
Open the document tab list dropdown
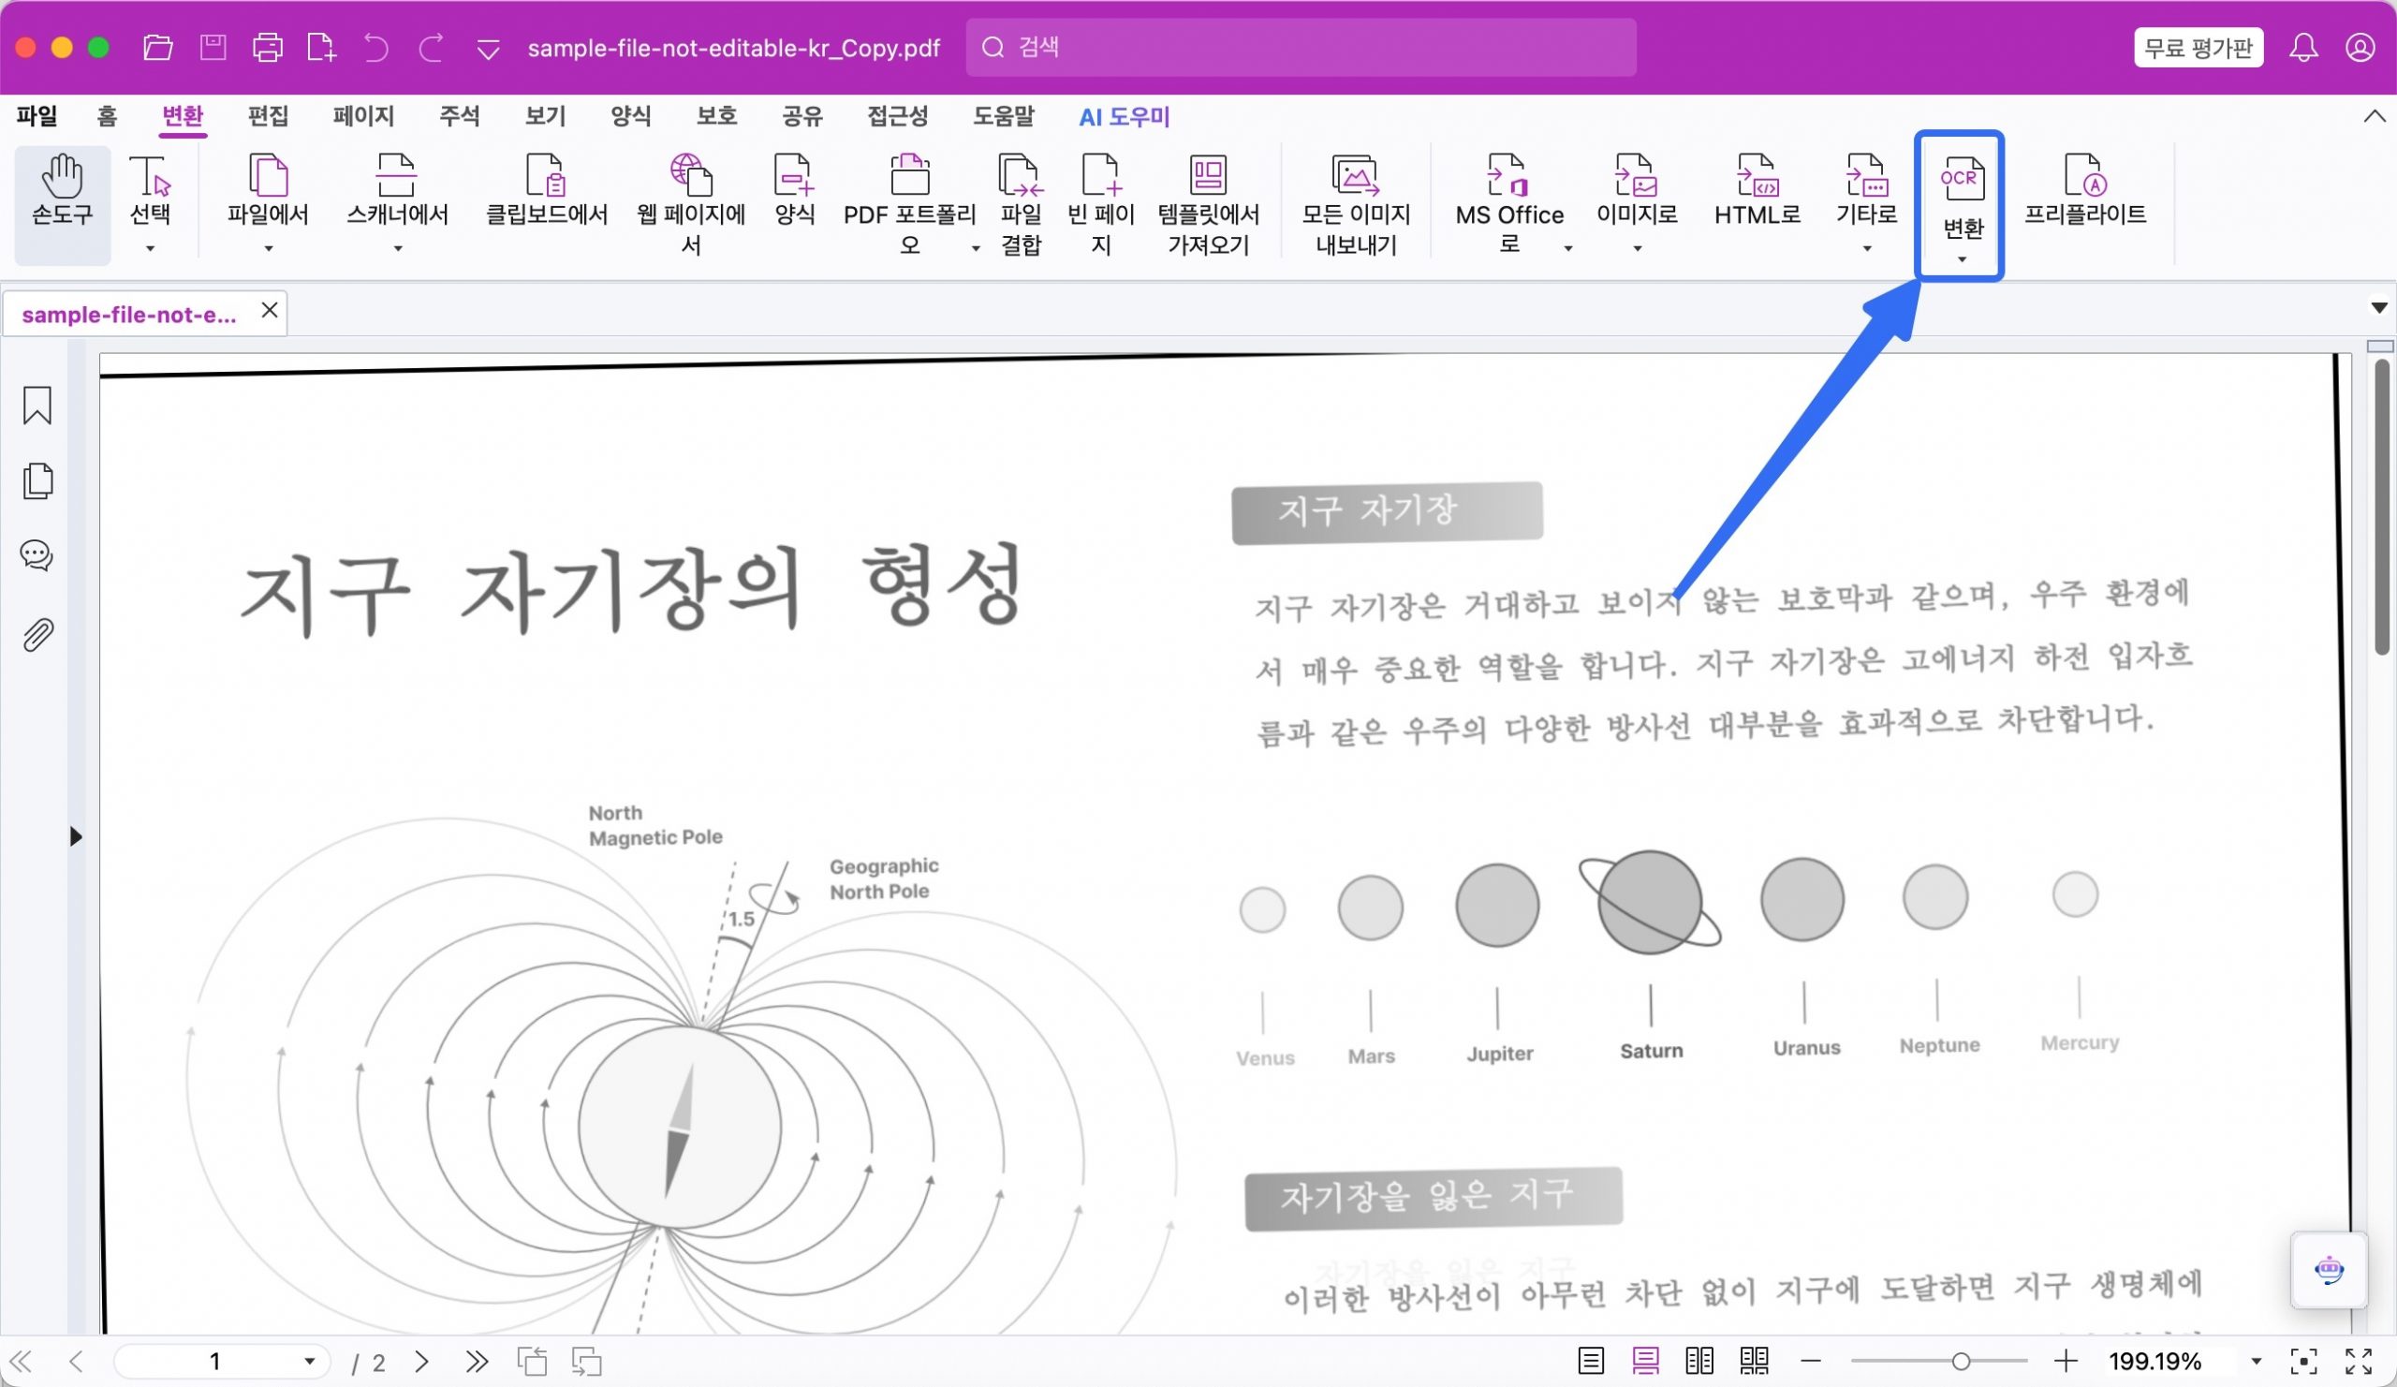click(2378, 308)
